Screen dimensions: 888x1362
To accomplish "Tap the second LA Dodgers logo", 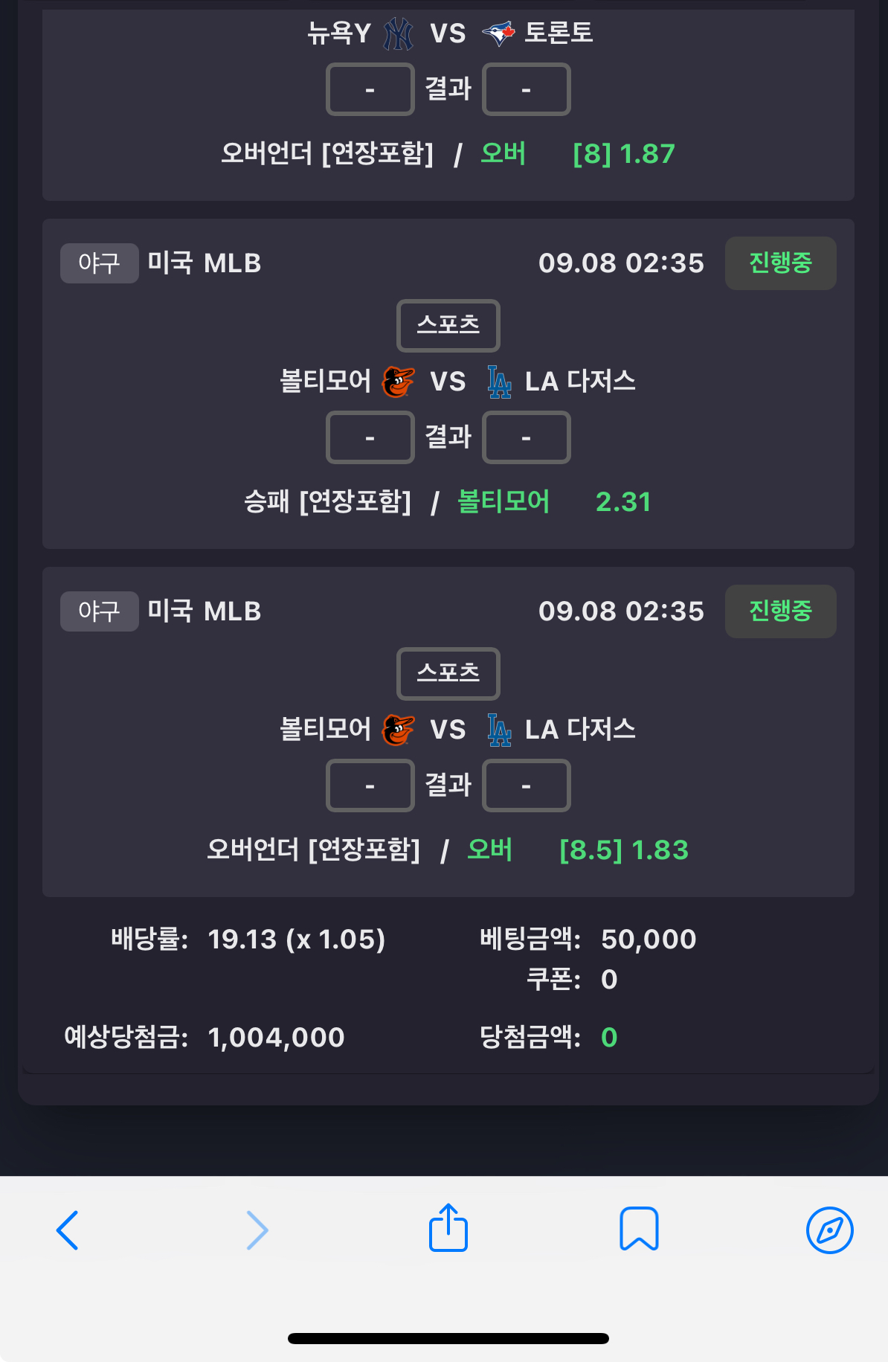I will pyautogui.click(x=499, y=730).
